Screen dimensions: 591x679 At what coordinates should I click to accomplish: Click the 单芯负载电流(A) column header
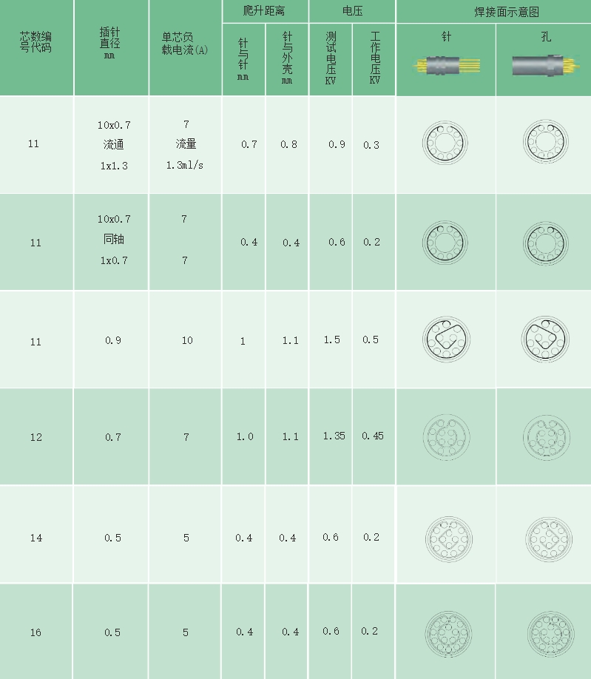click(x=185, y=41)
